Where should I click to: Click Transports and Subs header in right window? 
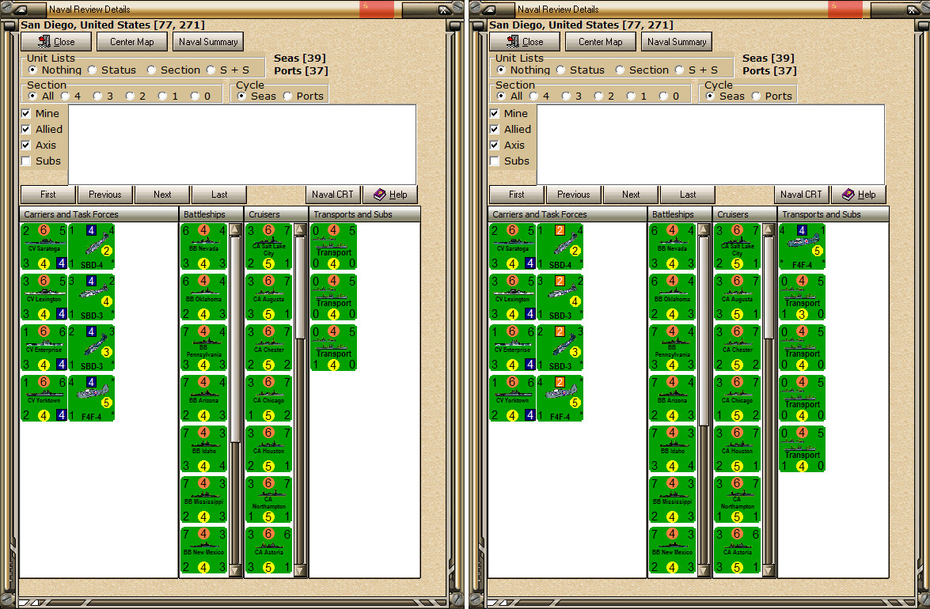point(833,214)
